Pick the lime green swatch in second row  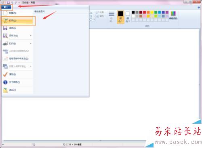[x=156, y=16]
